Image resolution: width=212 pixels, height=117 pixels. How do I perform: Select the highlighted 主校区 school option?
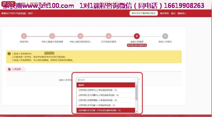(106, 110)
